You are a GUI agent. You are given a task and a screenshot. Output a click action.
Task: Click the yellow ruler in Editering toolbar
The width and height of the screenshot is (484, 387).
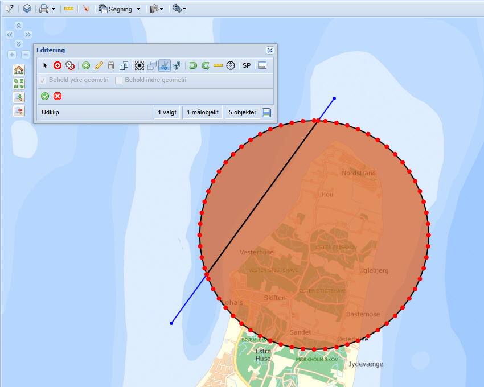pyautogui.click(x=218, y=65)
